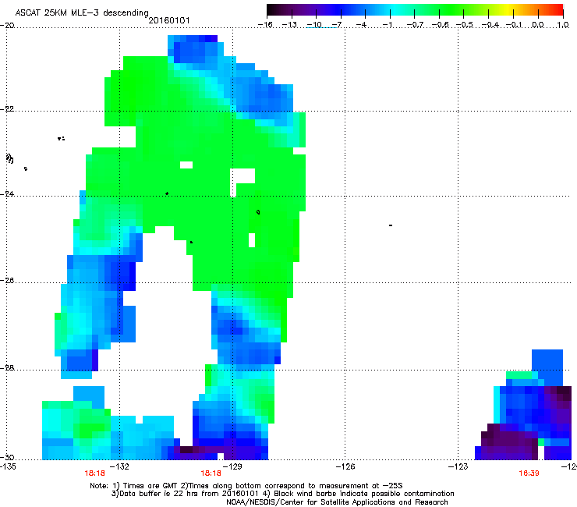Click the '-26' latitude axis label
577x507 pixels.
[x=7, y=281]
